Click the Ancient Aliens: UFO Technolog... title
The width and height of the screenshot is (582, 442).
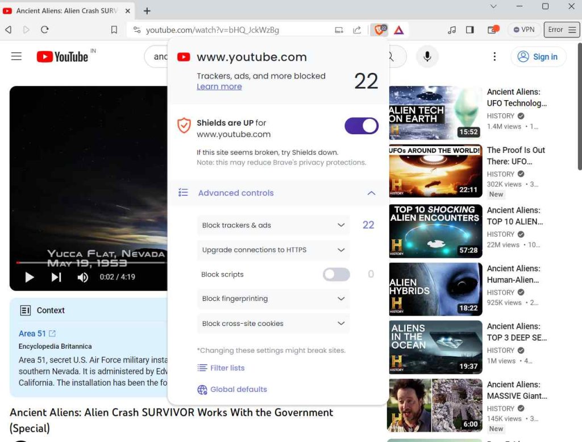click(517, 97)
